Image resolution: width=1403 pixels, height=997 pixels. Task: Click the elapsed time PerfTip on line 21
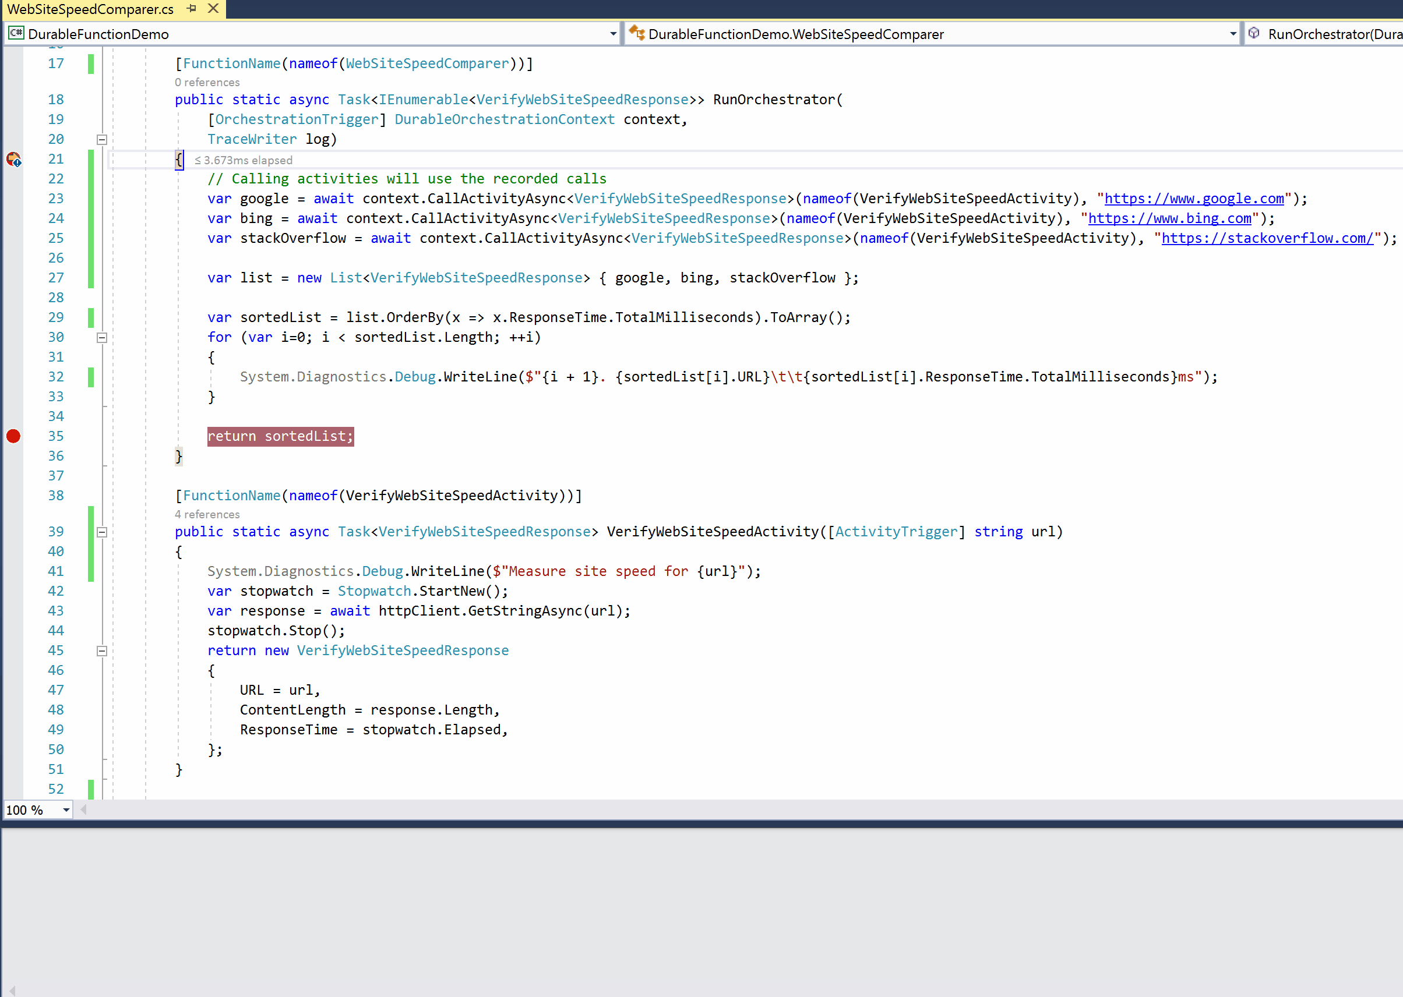[x=244, y=160]
